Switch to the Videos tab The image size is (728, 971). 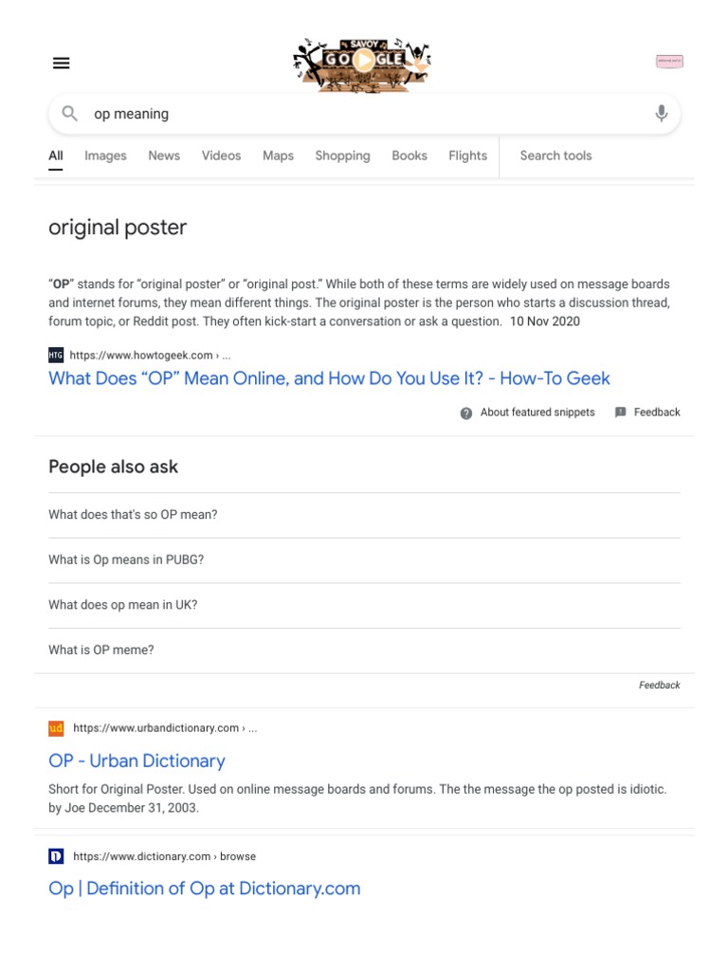pyautogui.click(x=221, y=156)
